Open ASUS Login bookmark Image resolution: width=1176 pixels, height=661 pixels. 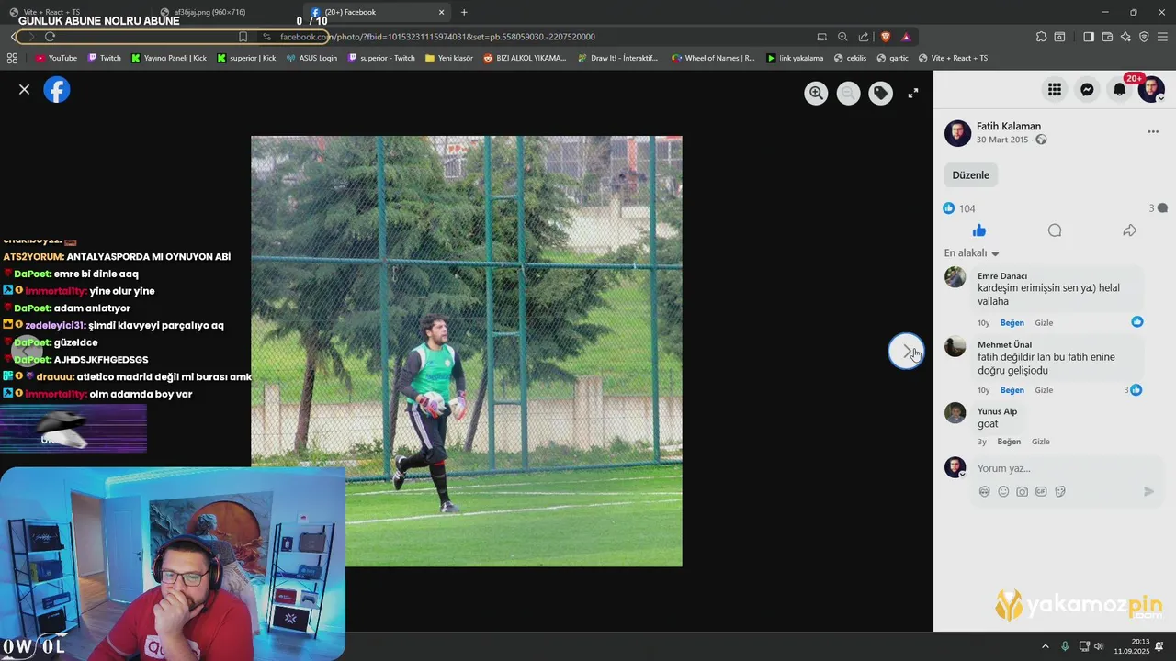point(311,58)
